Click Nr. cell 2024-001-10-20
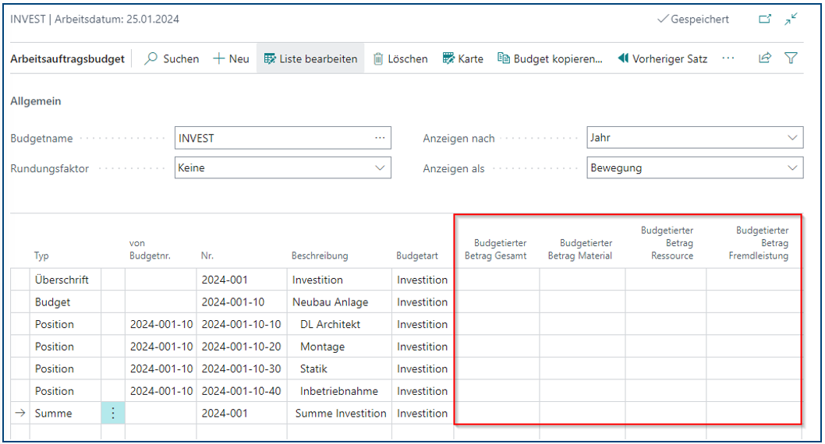 point(242,347)
